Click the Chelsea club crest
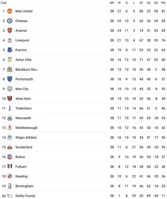The width and height of the screenshot is (167, 199). point(10,21)
